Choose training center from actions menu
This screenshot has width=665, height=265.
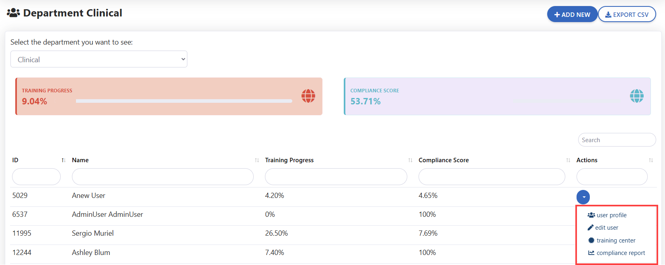click(x=616, y=241)
